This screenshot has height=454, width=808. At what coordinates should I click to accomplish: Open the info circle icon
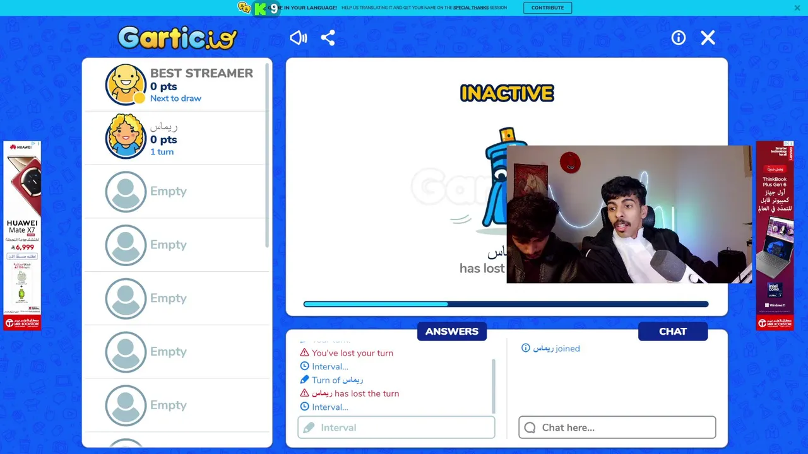coord(679,38)
